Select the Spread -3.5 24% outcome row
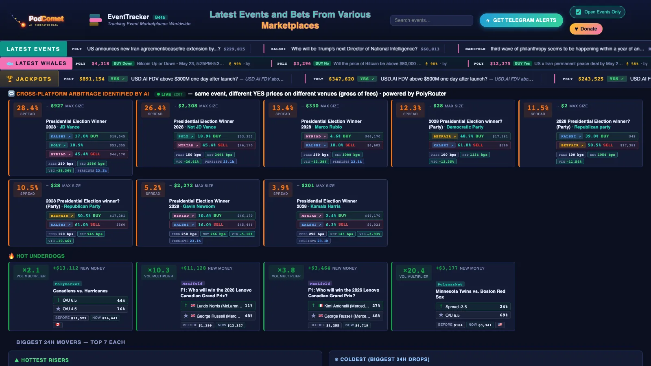Viewport: 651px width, 366px height. pyautogui.click(x=473, y=306)
